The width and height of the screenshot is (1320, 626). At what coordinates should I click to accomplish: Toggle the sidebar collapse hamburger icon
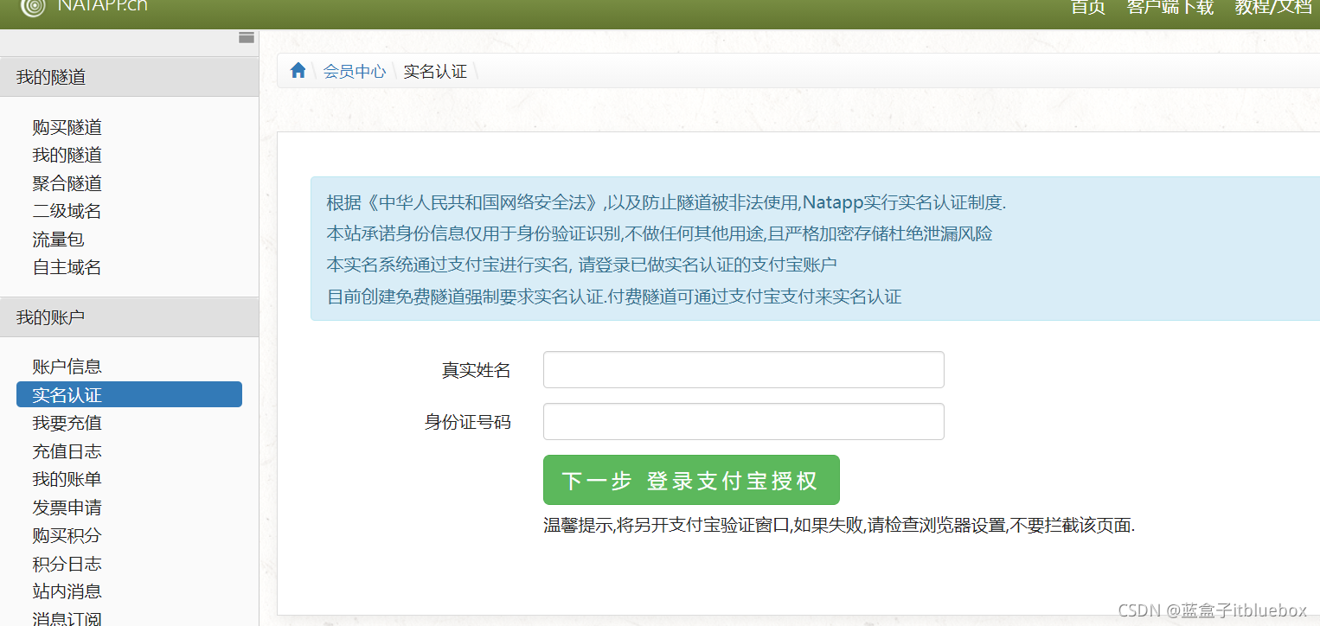coord(247,37)
